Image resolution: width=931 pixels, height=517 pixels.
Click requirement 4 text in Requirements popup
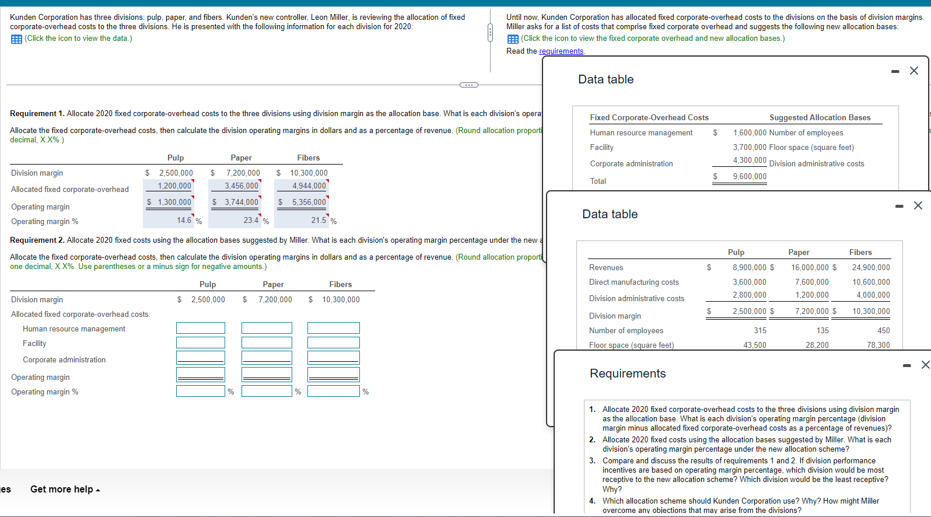pos(741,505)
